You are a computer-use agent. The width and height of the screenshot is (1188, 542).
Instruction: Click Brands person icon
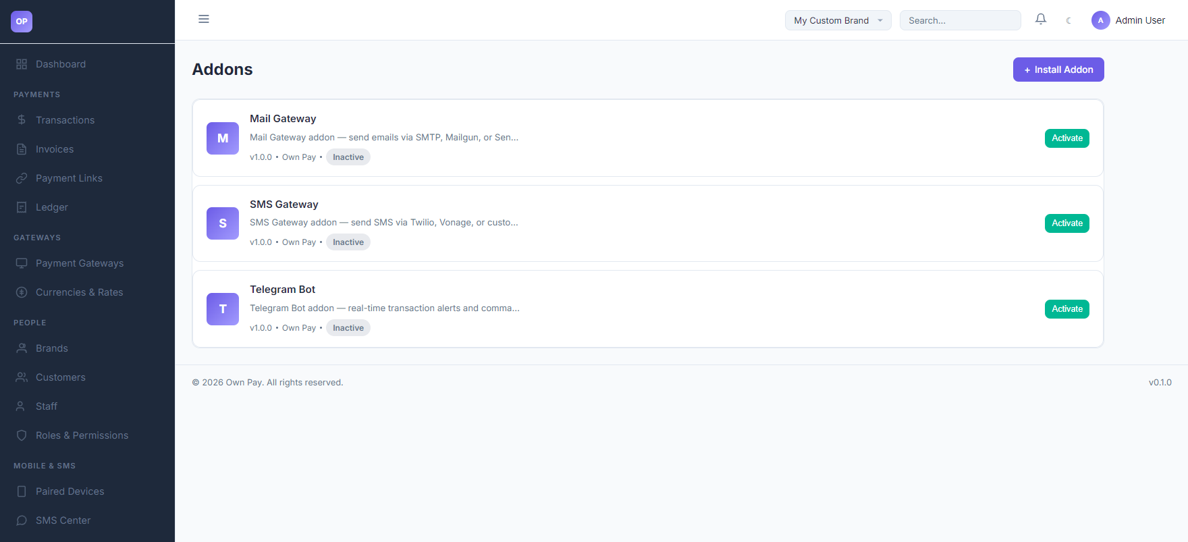click(22, 348)
